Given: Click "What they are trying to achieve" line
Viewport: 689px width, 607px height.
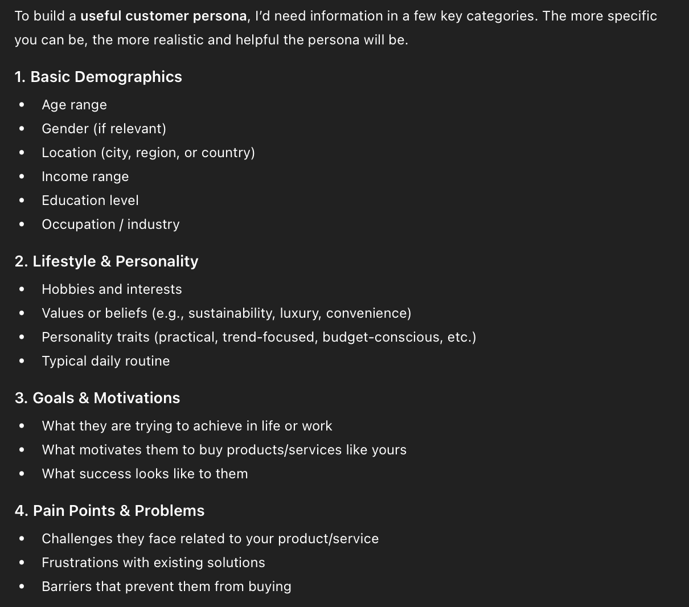Looking at the screenshot, I should (x=187, y=426).
